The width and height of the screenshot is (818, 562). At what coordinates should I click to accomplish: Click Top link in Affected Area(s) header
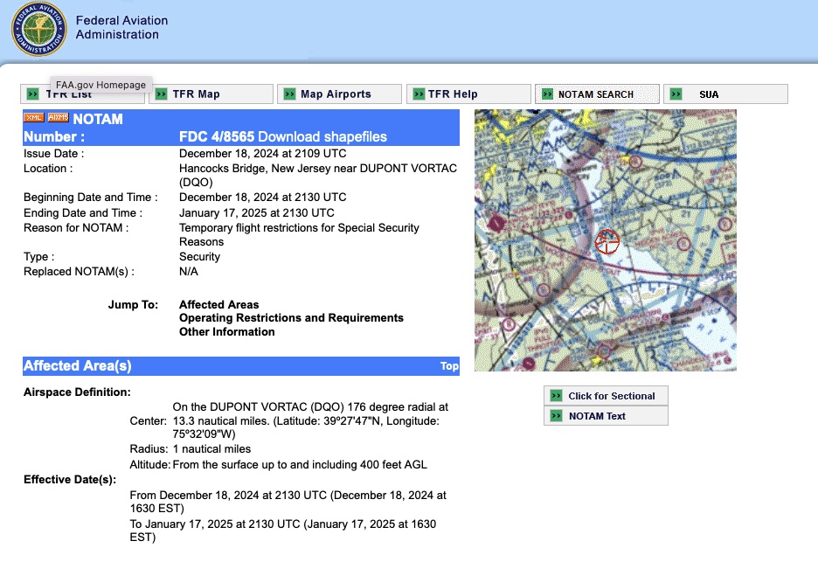[x=449, y=366]
